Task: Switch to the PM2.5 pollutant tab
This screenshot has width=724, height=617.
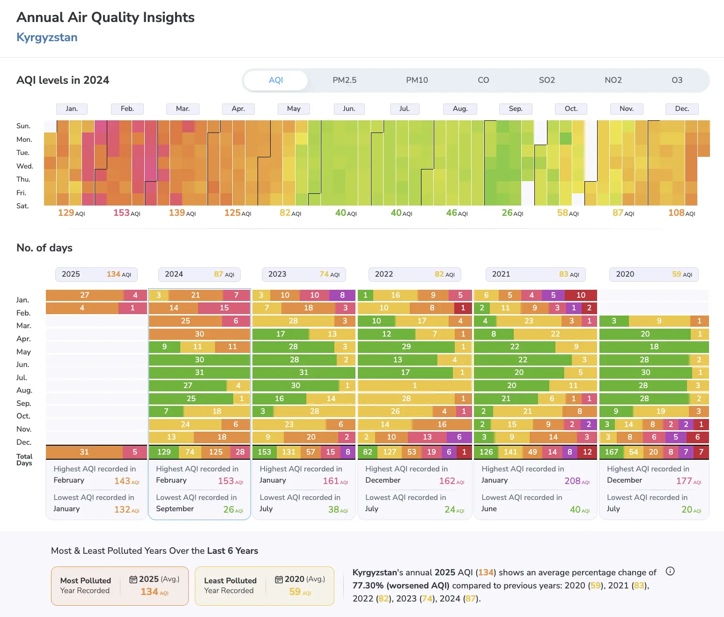Action: (345, 80)
